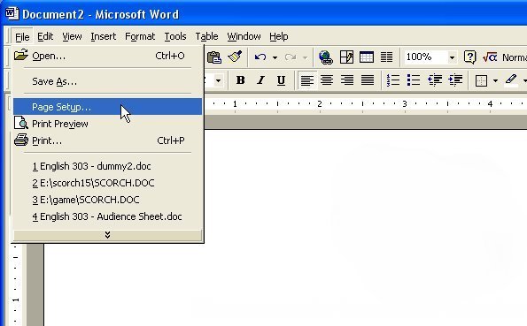Choose Save As... in the File menu

107,81
